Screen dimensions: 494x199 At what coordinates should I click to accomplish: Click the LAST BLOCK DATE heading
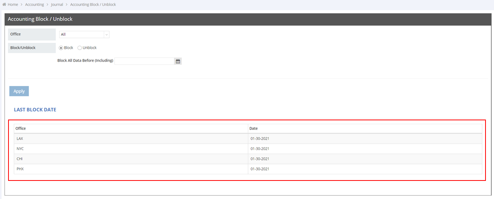tap(35, 110)
